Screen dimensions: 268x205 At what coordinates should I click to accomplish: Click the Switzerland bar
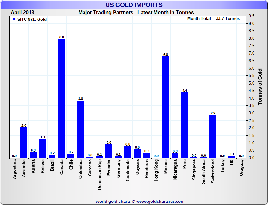213,137
